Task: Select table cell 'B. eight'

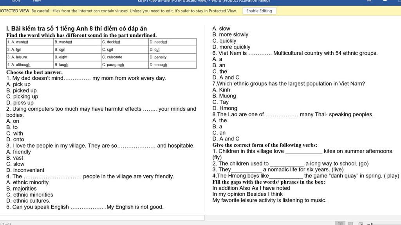Action: 77,57
